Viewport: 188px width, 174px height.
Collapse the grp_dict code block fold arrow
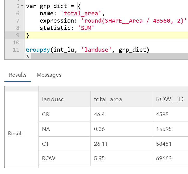click(x=22, y=6)
